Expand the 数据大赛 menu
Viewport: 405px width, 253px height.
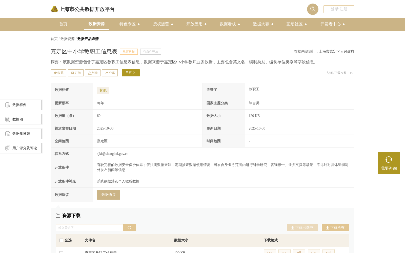pyautogui.click(x=264, y=24)
